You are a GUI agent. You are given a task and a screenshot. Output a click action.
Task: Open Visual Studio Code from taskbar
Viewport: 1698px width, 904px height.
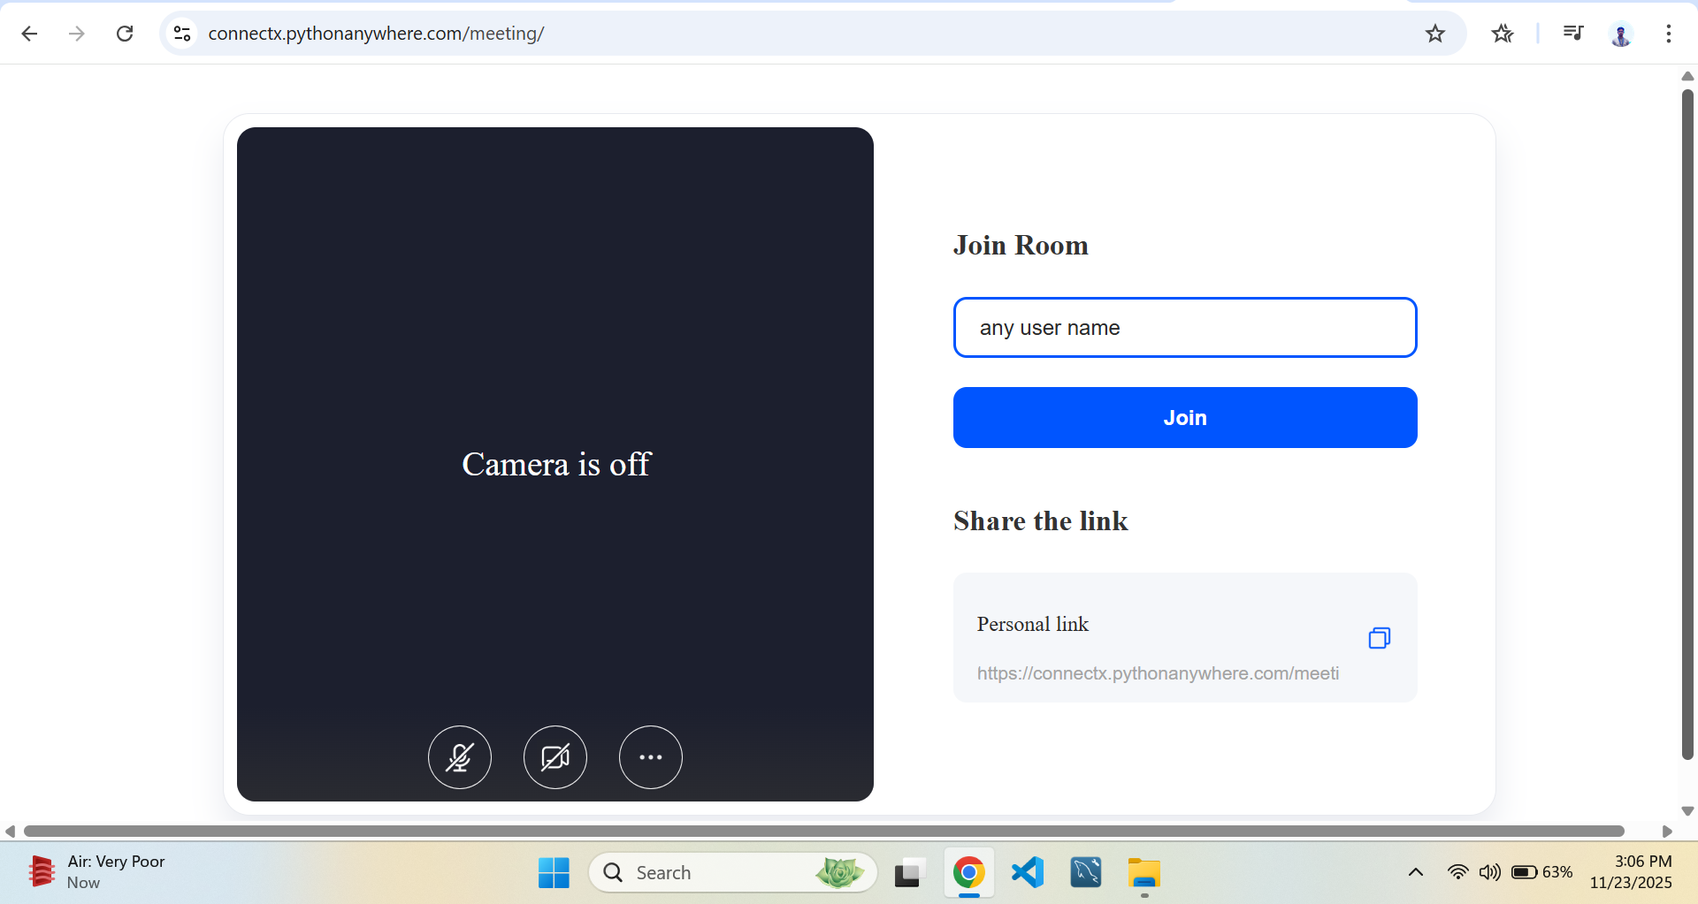click(1028, 872)
